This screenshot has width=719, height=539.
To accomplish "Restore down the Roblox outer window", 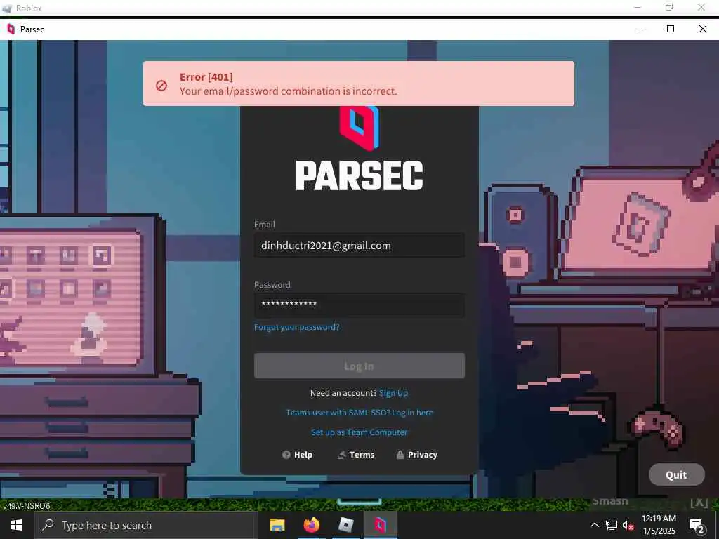I will pyautogui.click(x=669, y=7).
